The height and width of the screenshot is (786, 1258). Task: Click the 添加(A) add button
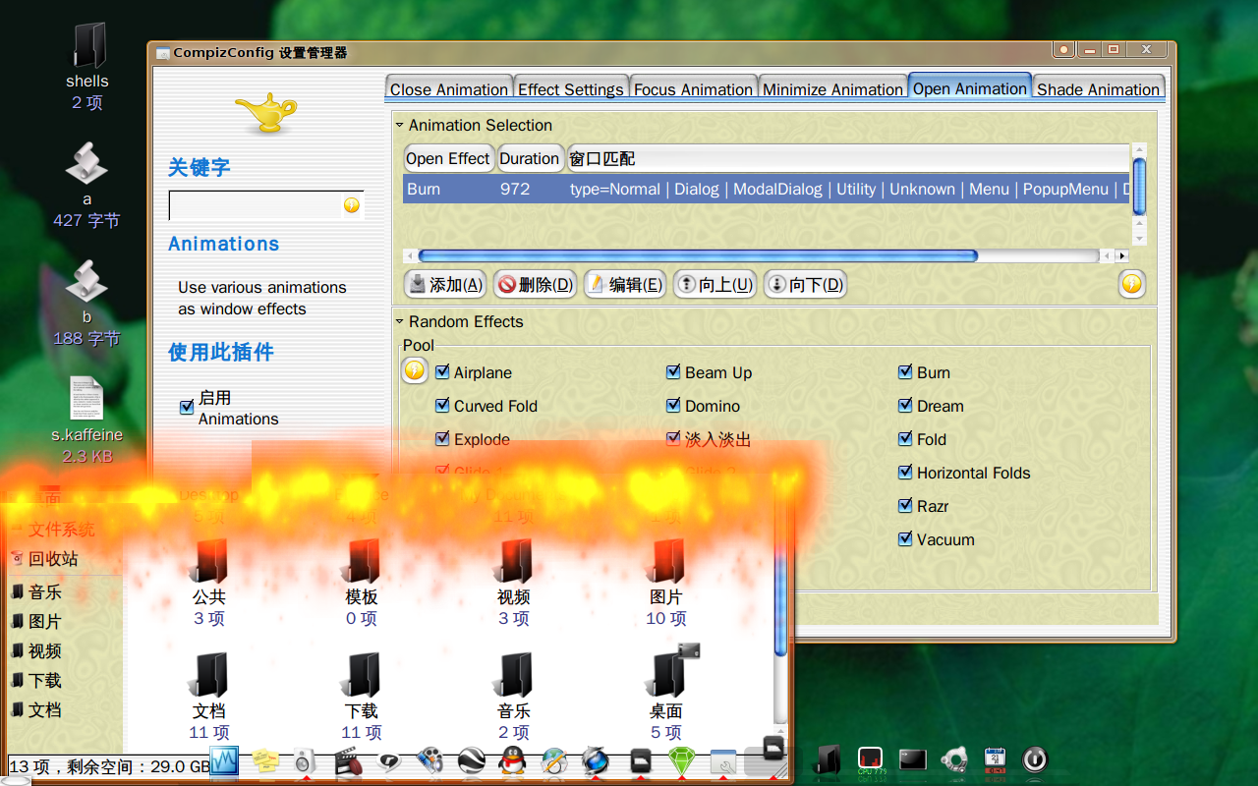coord(446,285)
